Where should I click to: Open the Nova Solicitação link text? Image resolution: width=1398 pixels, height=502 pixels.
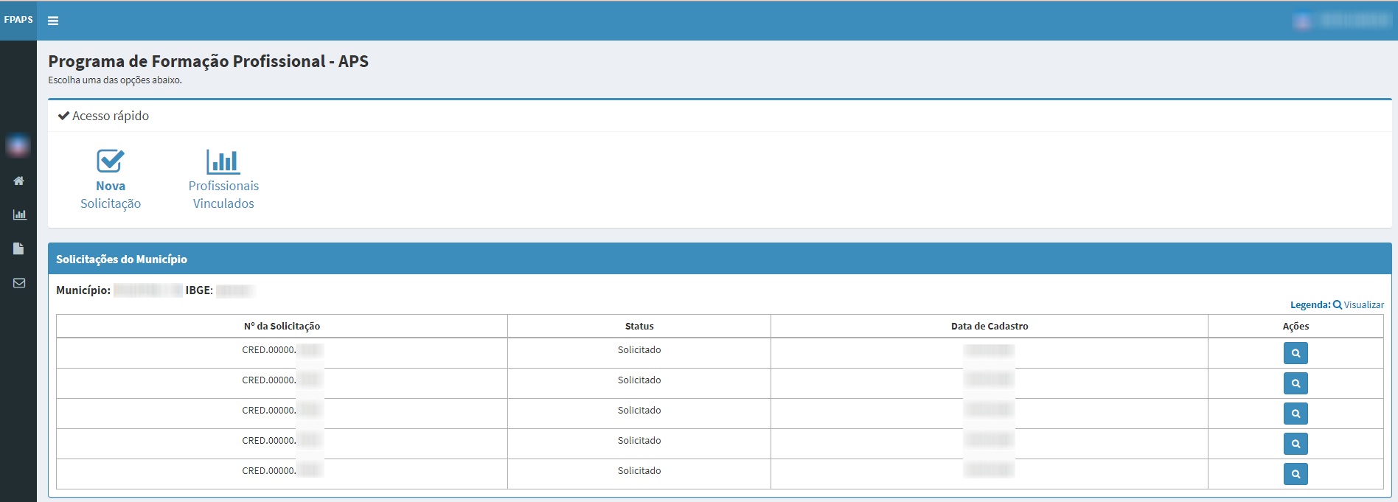(x=111, y=195)
